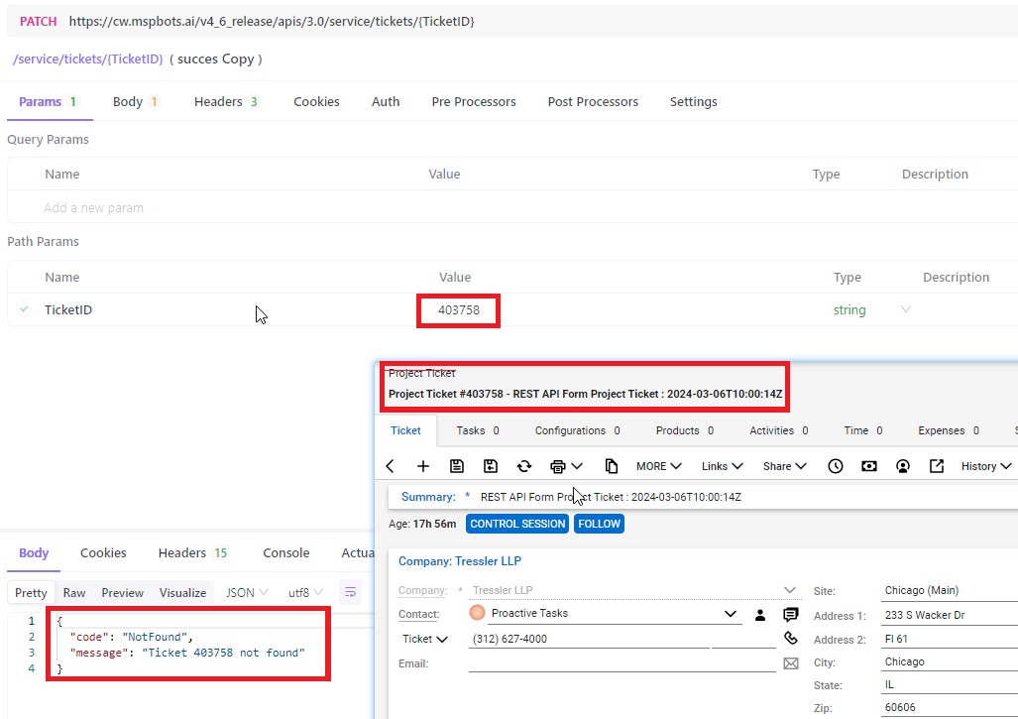Click the person icon beside the Contact field
This screenshot has width=1018, height=719.
click(760, 615)
